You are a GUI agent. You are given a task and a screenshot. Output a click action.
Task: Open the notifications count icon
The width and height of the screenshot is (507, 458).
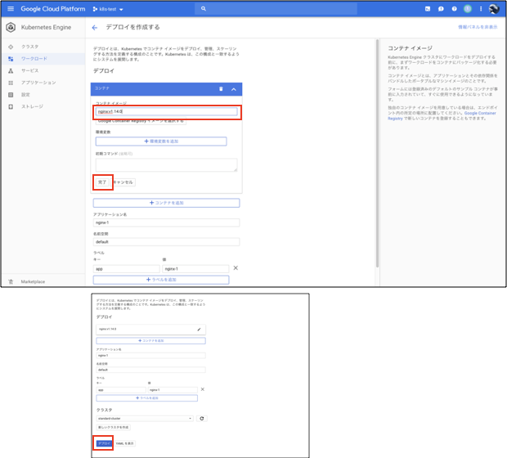point(468,9)
